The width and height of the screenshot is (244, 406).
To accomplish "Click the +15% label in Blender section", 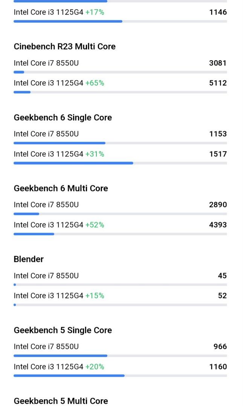I will coord(95,296).
